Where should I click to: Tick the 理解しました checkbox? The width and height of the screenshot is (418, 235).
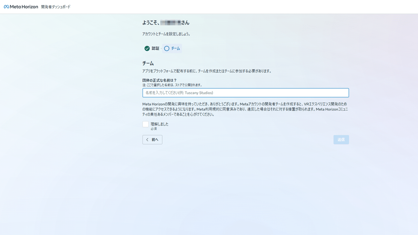[x=146, y=124]
